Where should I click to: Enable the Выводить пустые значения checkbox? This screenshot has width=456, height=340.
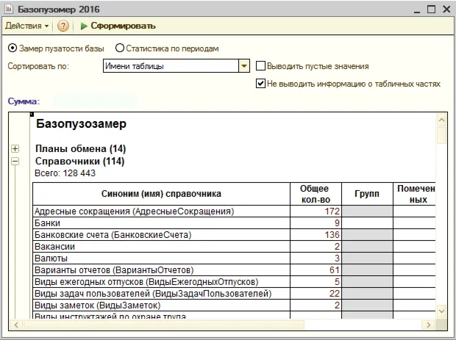[x=260, y=66]
